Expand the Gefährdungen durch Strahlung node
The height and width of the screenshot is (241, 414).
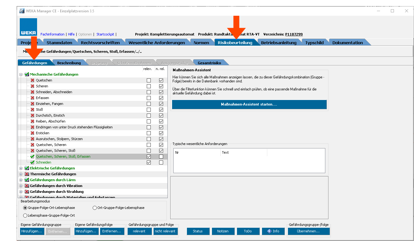(x=21, y=192)
